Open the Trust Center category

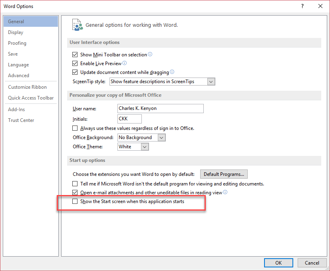[x=31, y=120]
